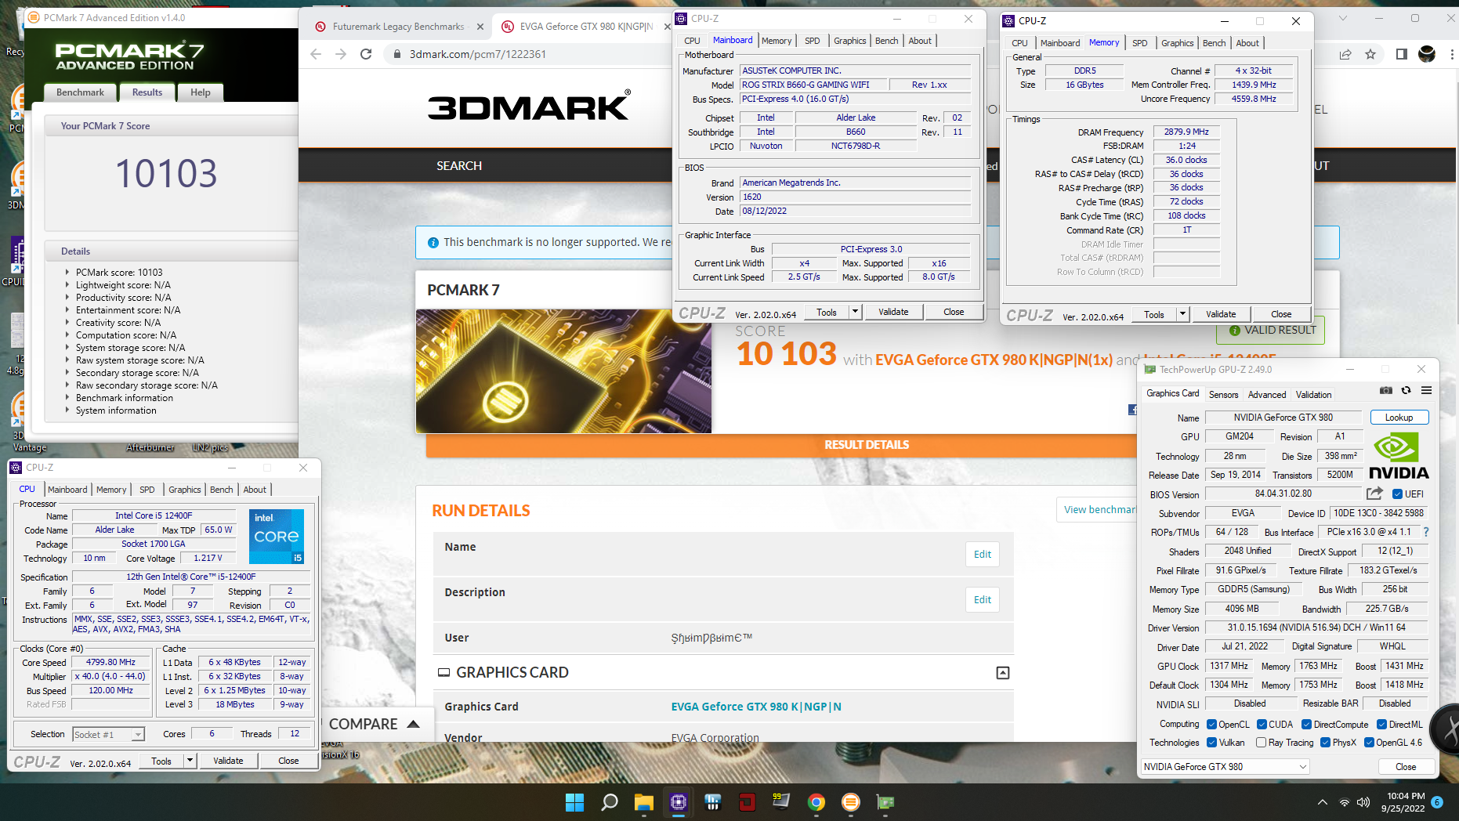Click the Bus Interface question mark in GPU-Z
This screenshot has height=821, width=1459.
point(1426,532)
